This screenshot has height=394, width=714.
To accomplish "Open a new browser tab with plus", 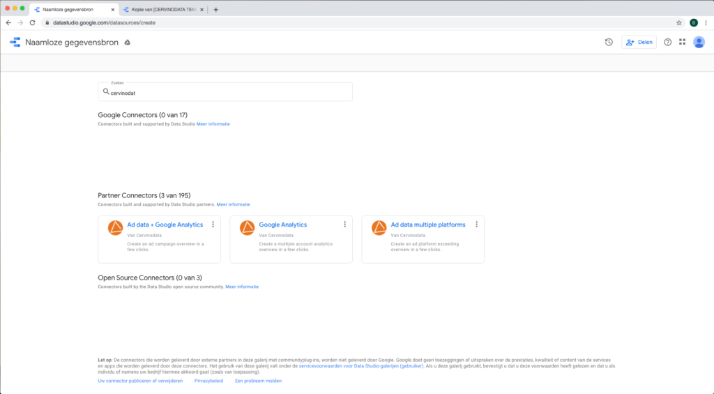I will tap(216, 10).
